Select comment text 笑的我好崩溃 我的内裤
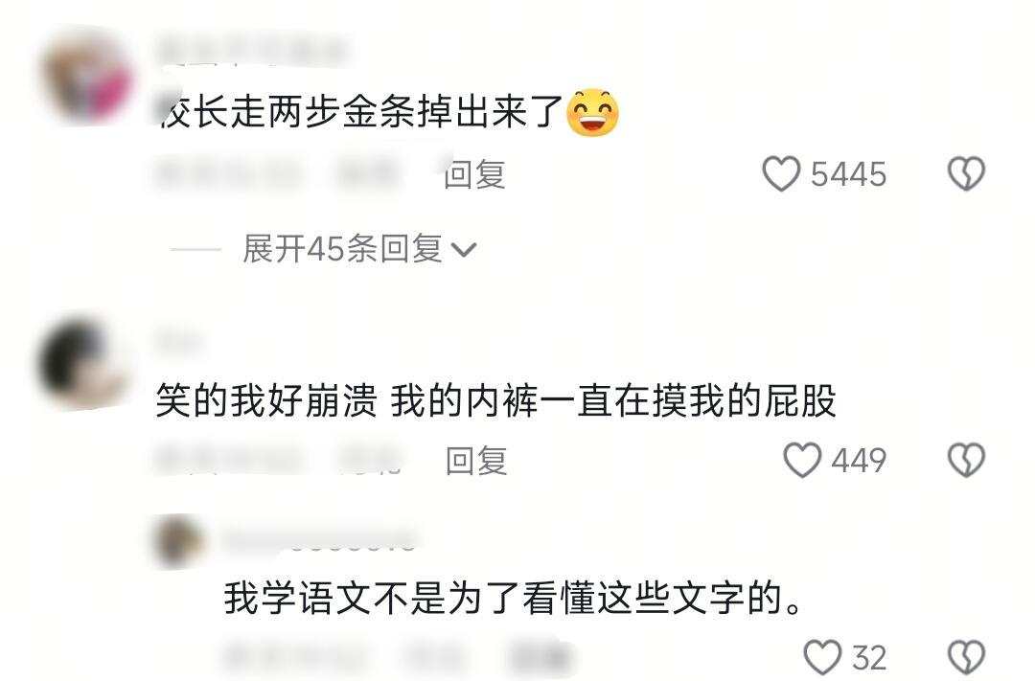Screen dimensions: 1035x681 pos(347,400)
